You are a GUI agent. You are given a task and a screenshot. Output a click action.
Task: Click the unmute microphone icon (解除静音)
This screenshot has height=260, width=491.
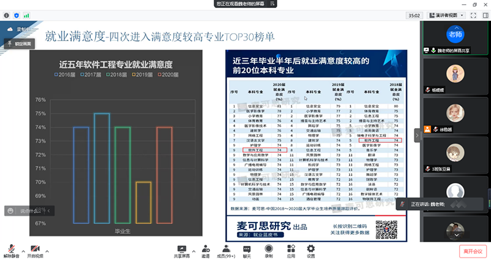[12, 250]
